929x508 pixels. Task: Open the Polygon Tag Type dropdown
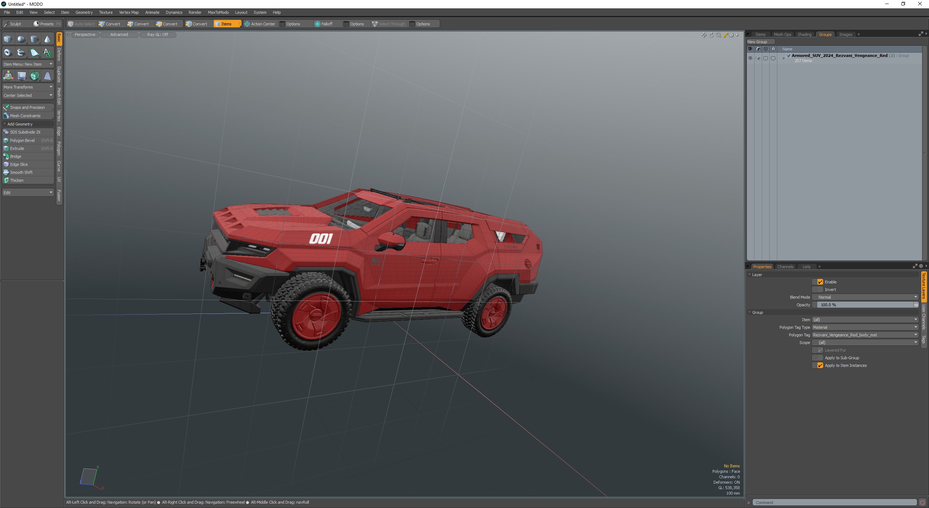[x=865, y=327]
